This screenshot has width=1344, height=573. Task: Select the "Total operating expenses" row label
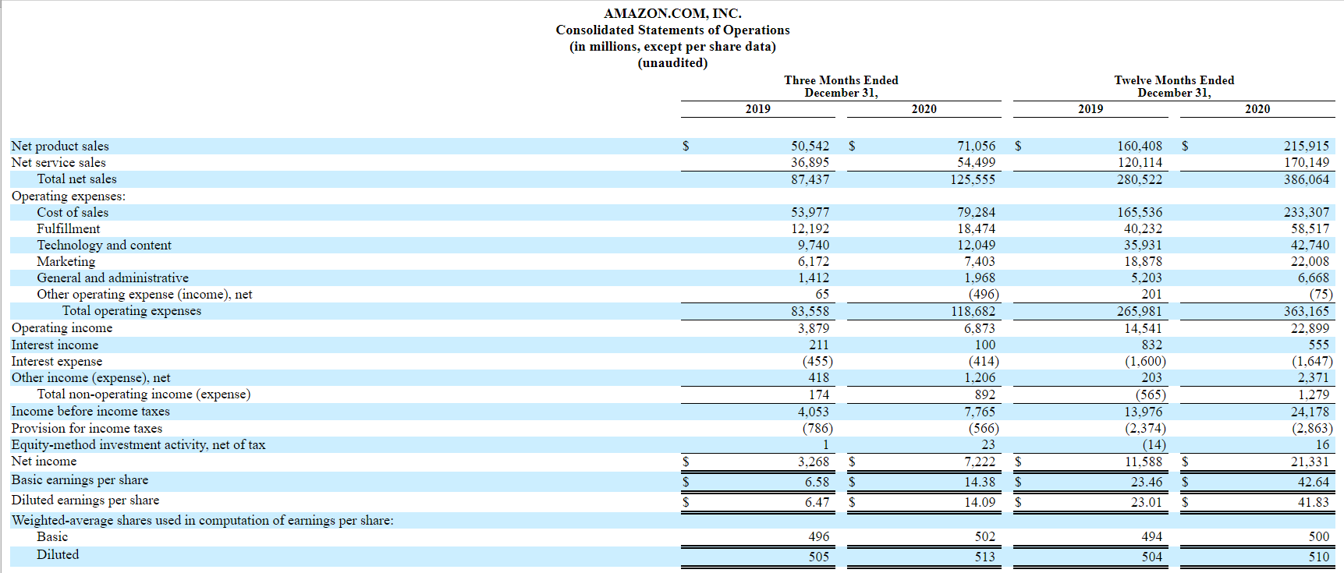tap(131, 310)
